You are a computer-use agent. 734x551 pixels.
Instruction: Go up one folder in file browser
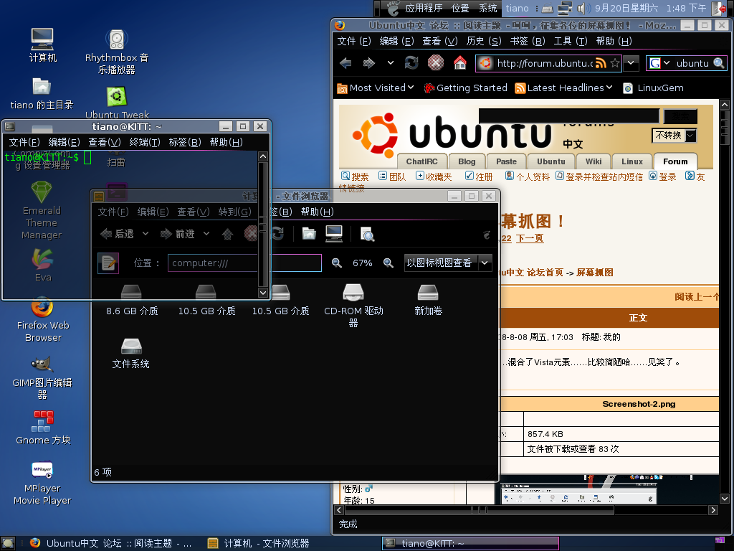(227, 234)
